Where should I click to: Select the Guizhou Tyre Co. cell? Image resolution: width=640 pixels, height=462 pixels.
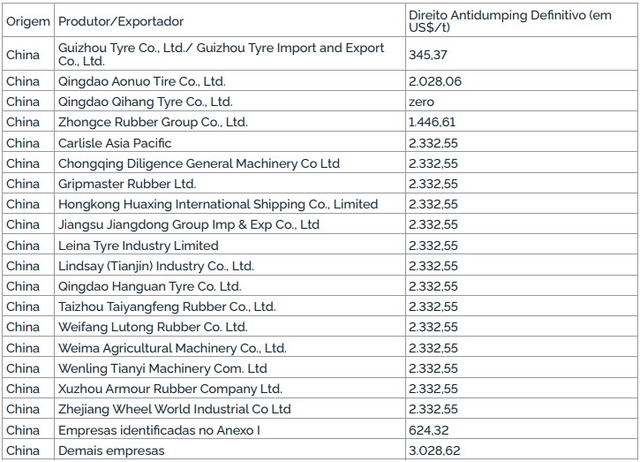pyautogui.click(x=221, y=54)
